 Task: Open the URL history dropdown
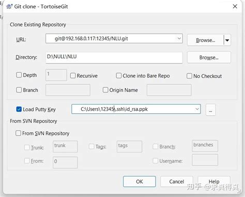coord(179,38)
